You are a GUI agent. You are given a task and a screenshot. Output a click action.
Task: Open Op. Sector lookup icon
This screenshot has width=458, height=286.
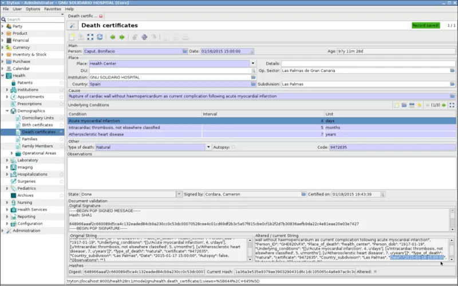point(452,70)
